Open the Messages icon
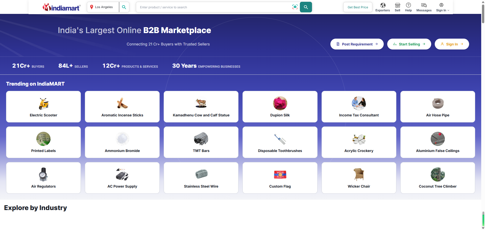 (424, 5)
